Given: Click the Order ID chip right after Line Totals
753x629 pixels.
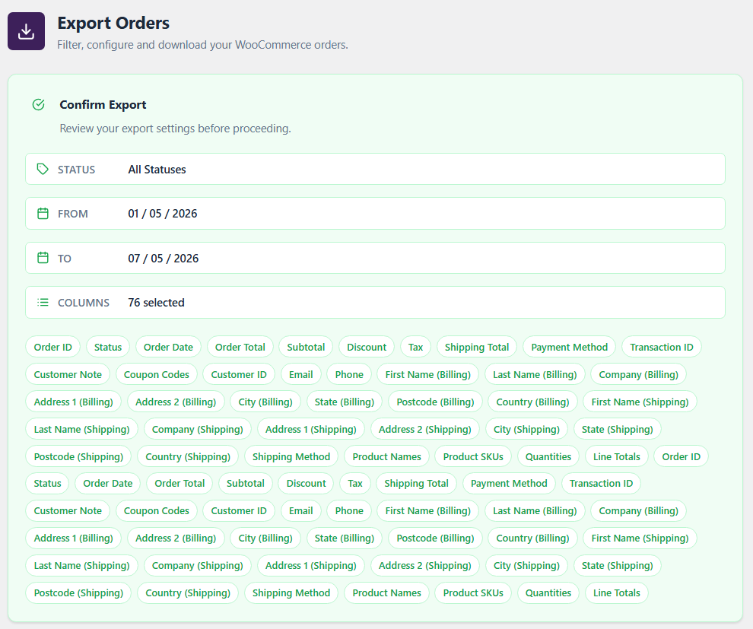Looking at the screenshot, I should [681, 456].
